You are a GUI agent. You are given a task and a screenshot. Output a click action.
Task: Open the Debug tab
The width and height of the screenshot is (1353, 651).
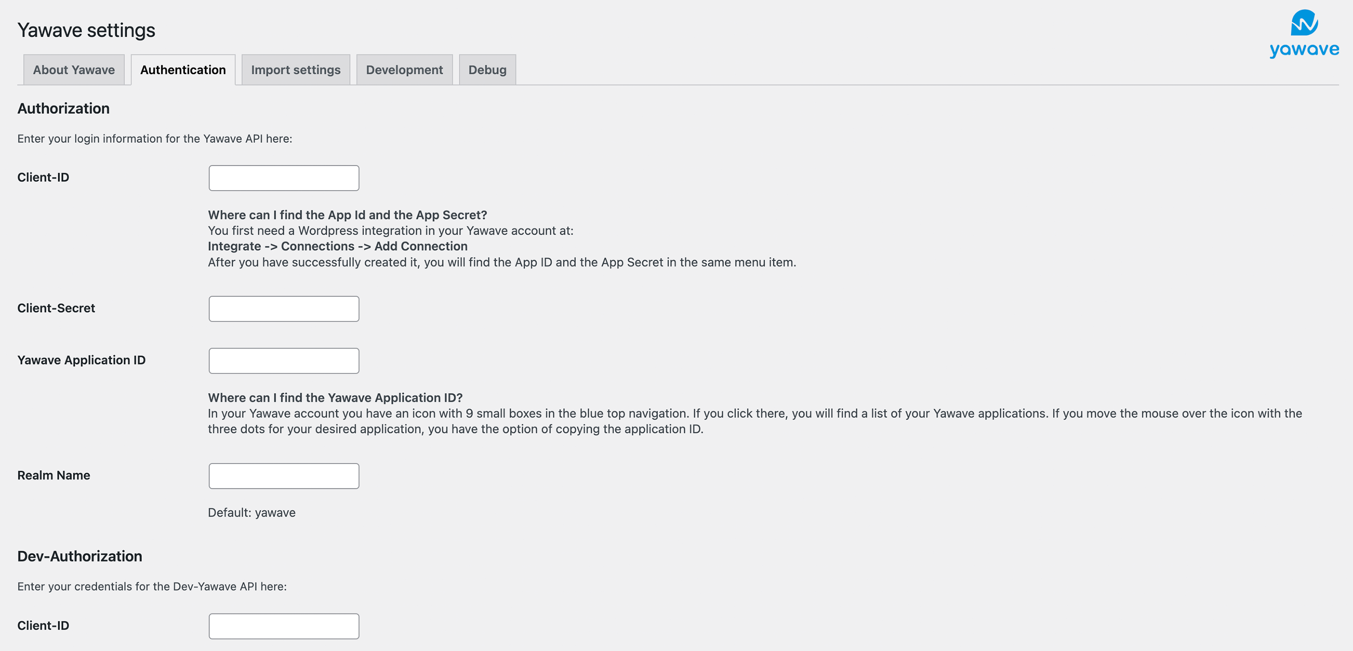tap(488, 70)
